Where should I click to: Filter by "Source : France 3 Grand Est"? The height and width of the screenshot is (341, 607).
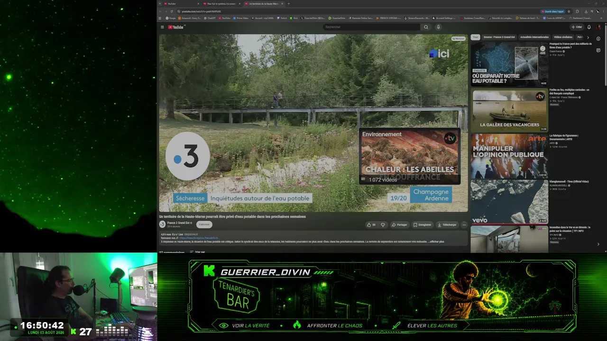pos(499,37)
